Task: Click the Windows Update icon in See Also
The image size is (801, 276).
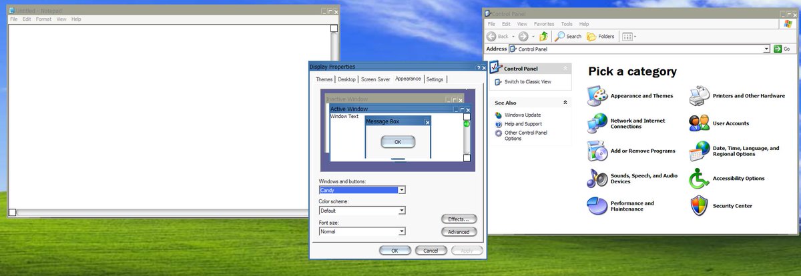Action: (498, 115)
